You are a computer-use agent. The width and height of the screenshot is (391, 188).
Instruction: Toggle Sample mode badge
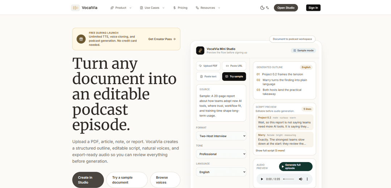(x=303, y=51)
